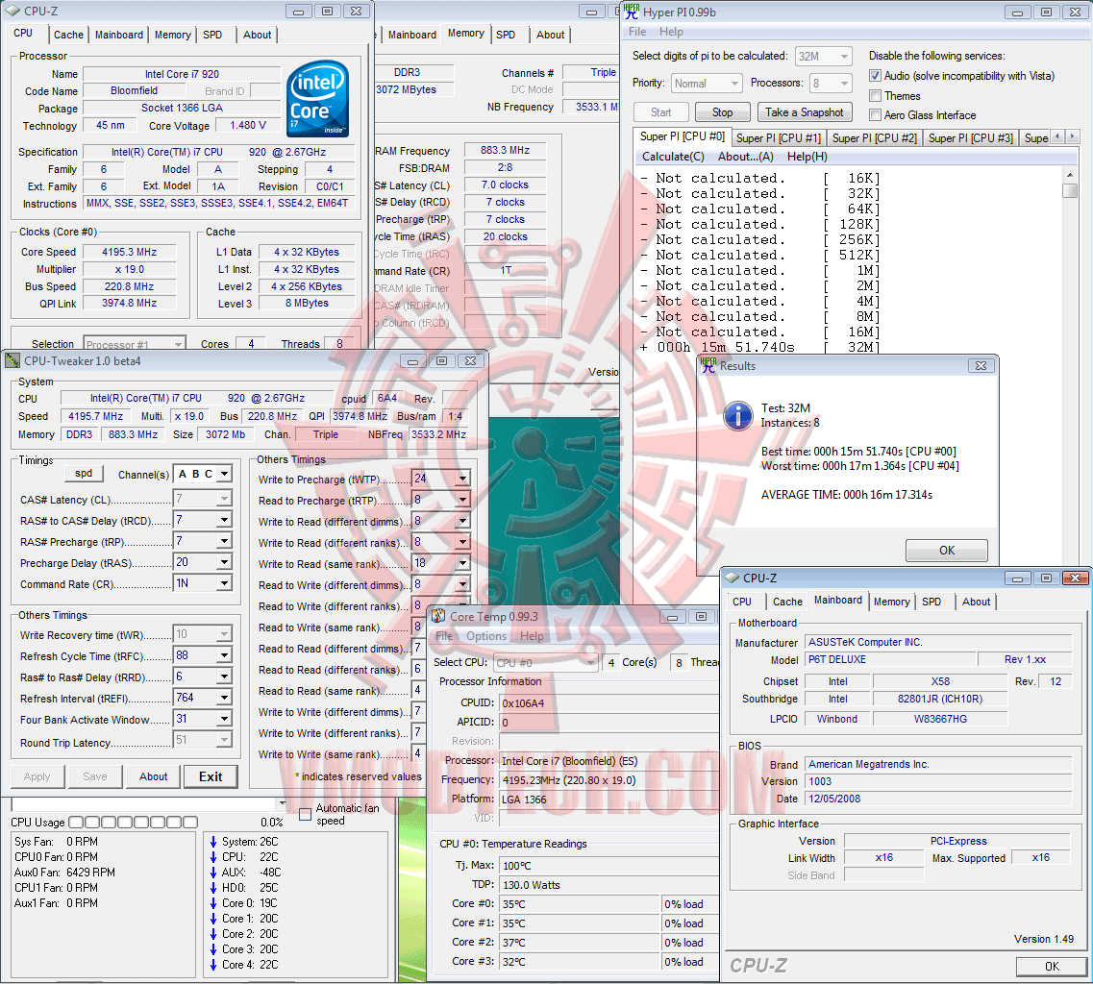Toggle the Audio service checkbox in Hyper PI

[875, 75]
